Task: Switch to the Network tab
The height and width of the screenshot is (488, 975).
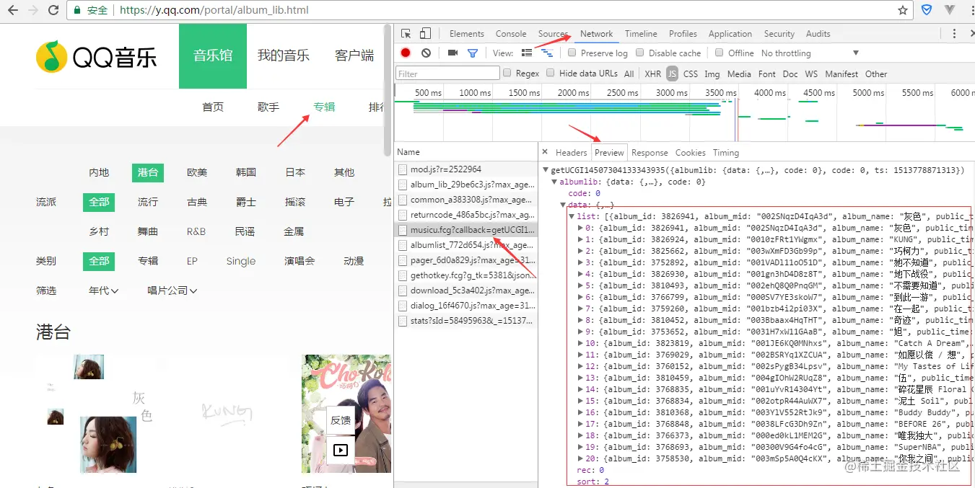Action: click(597, 34)
